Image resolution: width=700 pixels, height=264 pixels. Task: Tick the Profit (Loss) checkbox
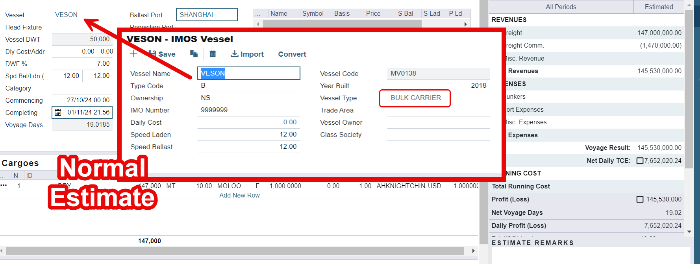click(x=640, y=199)
